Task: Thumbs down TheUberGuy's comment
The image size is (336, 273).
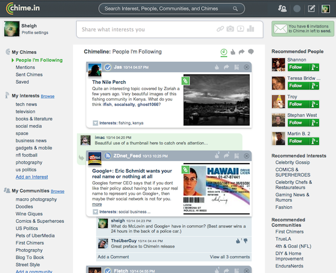Action: tap(246, 241)
